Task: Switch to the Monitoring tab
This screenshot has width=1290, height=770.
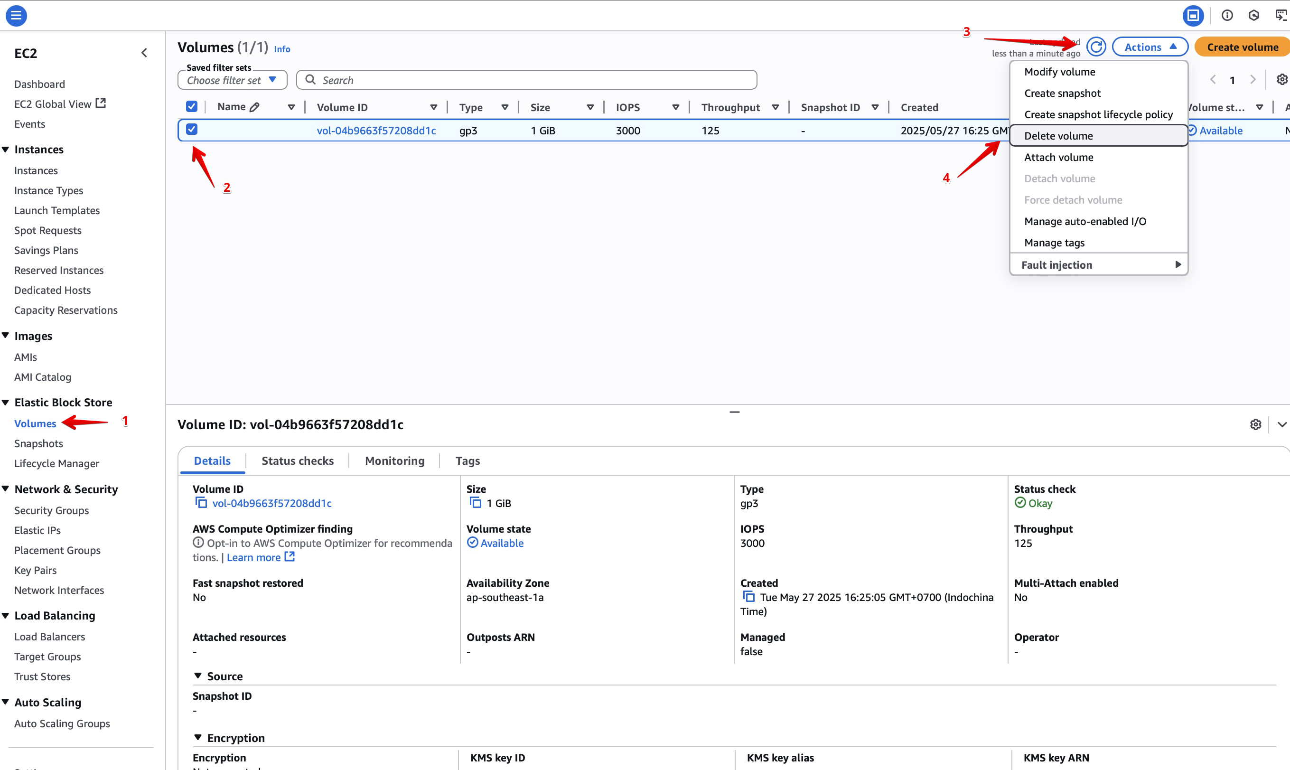Action: tap(394, 461)
